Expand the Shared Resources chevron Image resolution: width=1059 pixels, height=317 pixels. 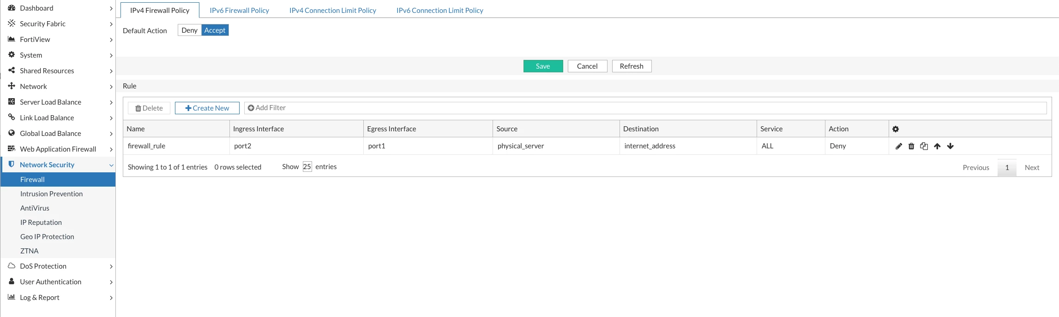pyautogui.click(x=111, y=71)
